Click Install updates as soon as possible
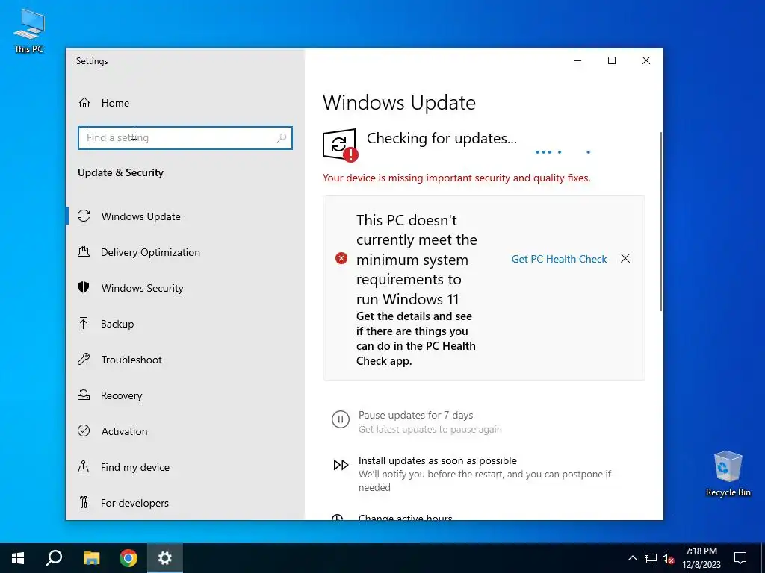The height and width of the screenshot is (573, 765). tap(438, 460)
